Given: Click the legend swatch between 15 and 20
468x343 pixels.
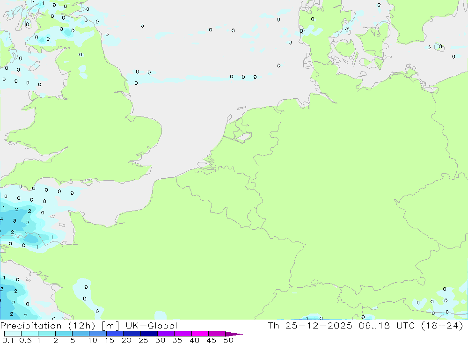Looking at the screenshot, I should [115, 334].
